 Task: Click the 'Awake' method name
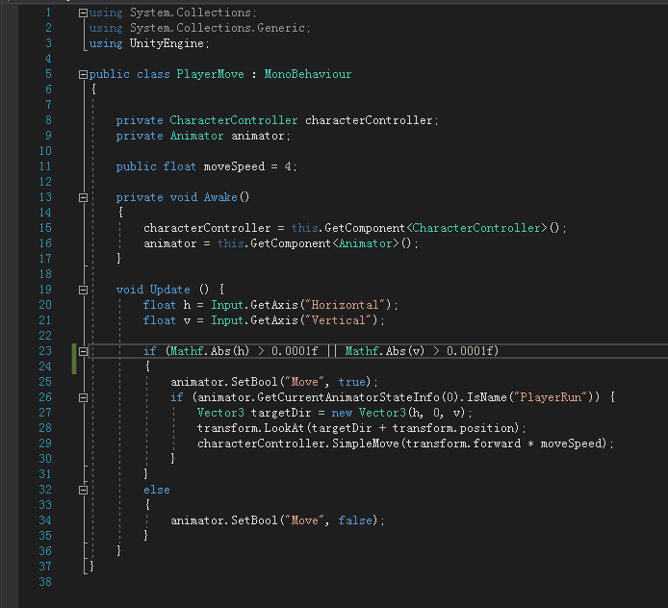point(220,197)
